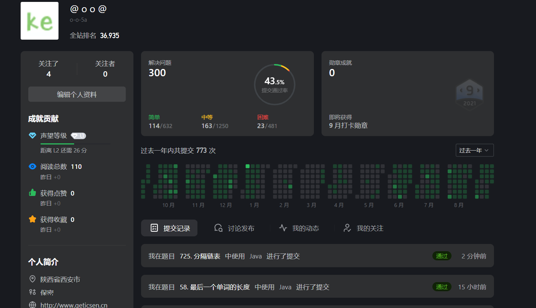Click the 陕西省西安市 location text
Image resolution: width=536 pixels, height=308 pixels.
[x=60, y=279]
